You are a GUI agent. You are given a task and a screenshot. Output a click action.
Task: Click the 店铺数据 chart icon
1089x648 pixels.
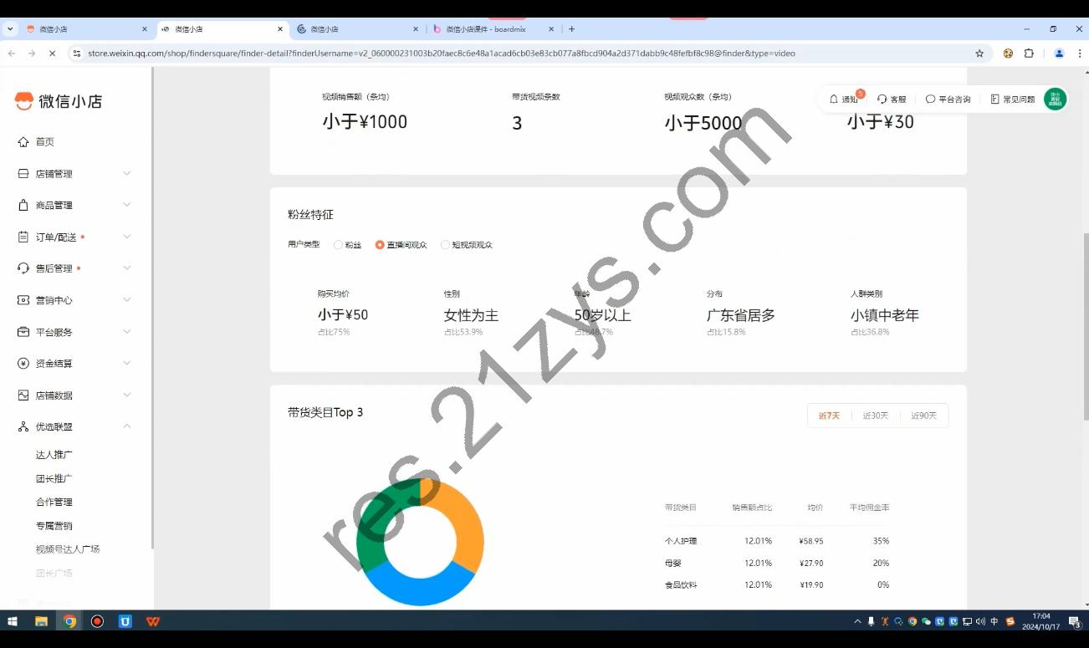click(x=23, y=395)
